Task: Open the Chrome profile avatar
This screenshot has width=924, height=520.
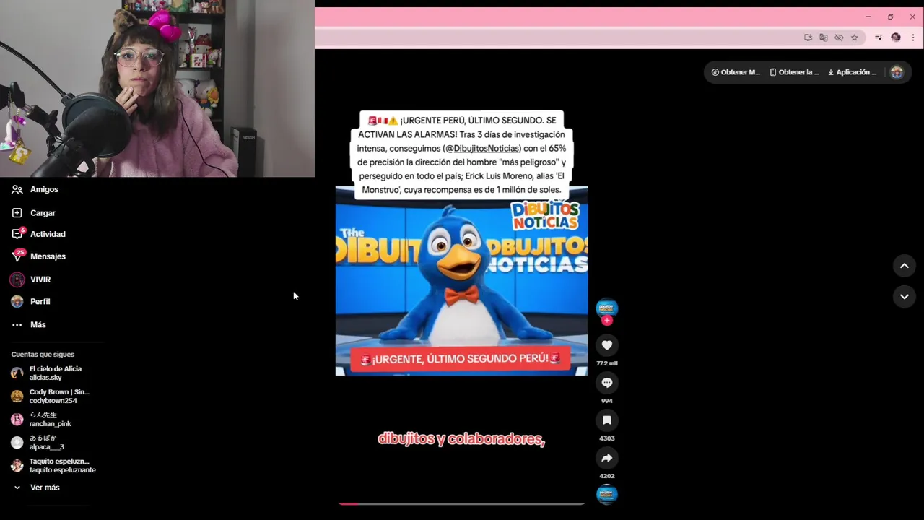Action: (x=896, y=38)
